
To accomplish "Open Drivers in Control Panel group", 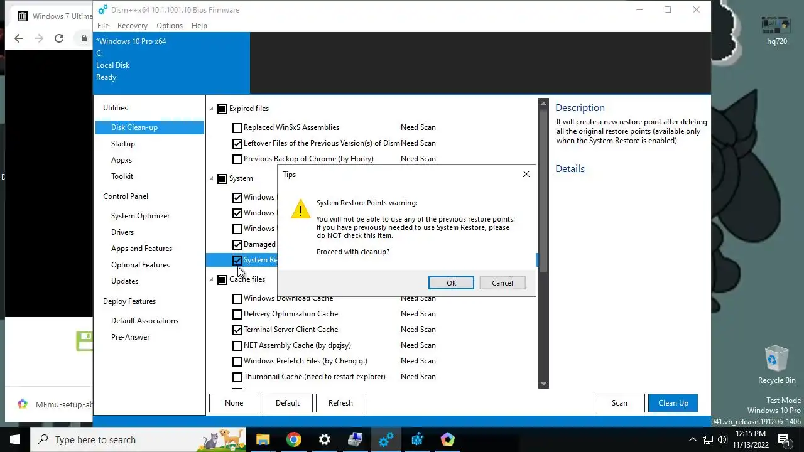I will point(122,232).
